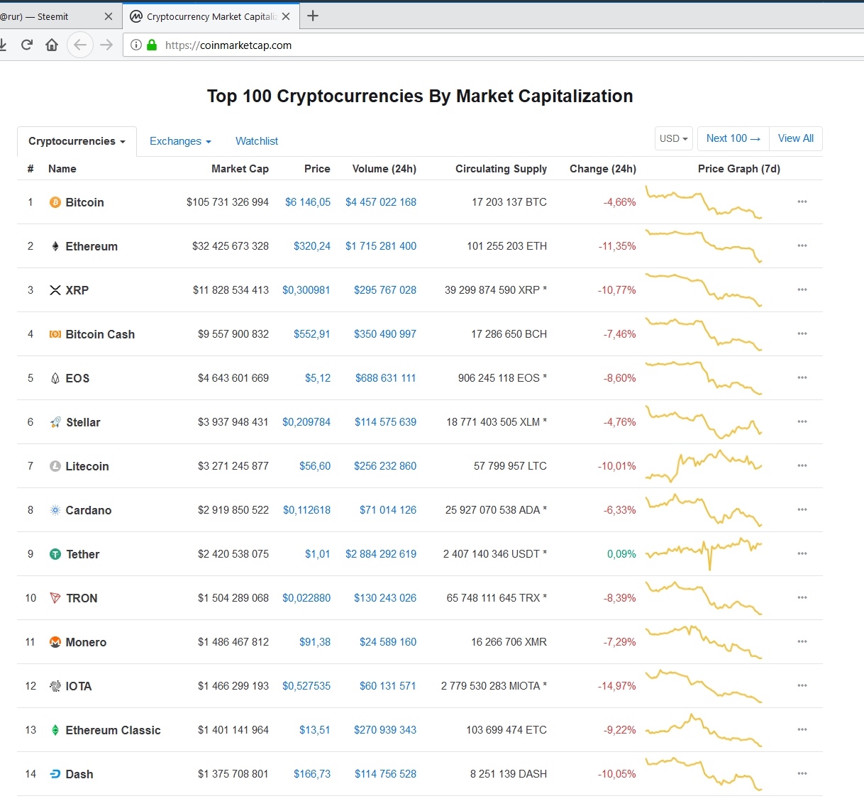This screenshot has width=864, height=801.
Task: Sort by the Volume (24h) column header
Action: click(384, 169)
